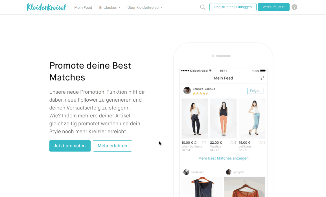The height and width of the screenshot is (197, 326).
Task: Like the 15,00 € pull&bear item heart
Action: [x=261, y=143]
